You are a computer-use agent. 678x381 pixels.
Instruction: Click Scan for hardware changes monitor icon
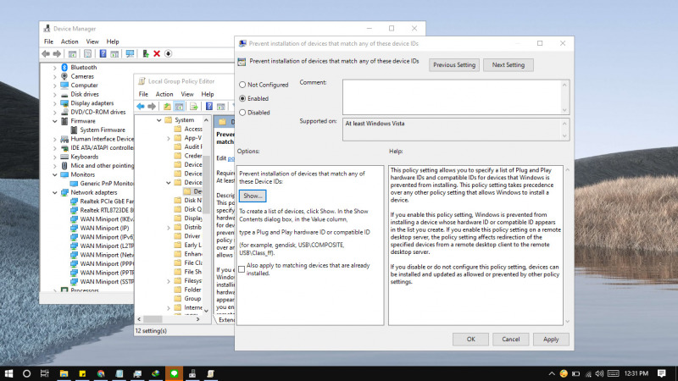coord(130,53)
